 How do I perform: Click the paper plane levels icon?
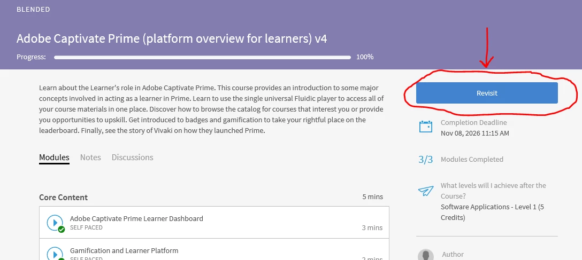[426, 191]
